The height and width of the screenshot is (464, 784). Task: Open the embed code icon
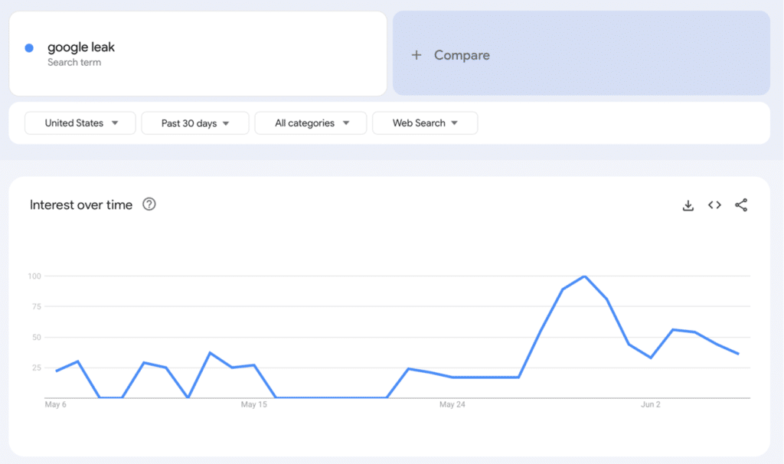click(x=714, y=205)
